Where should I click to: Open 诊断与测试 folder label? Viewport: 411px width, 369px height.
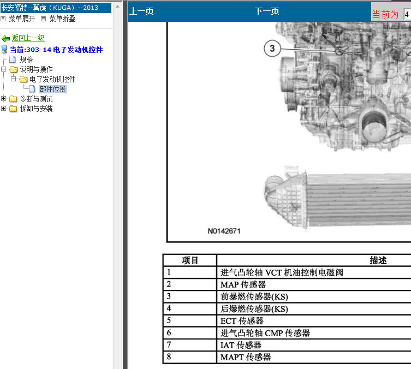coord(36,99)
